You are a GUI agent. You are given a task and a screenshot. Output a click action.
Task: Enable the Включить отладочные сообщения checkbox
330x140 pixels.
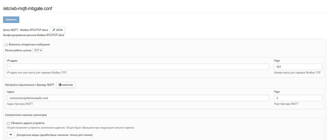pos(6,45)
